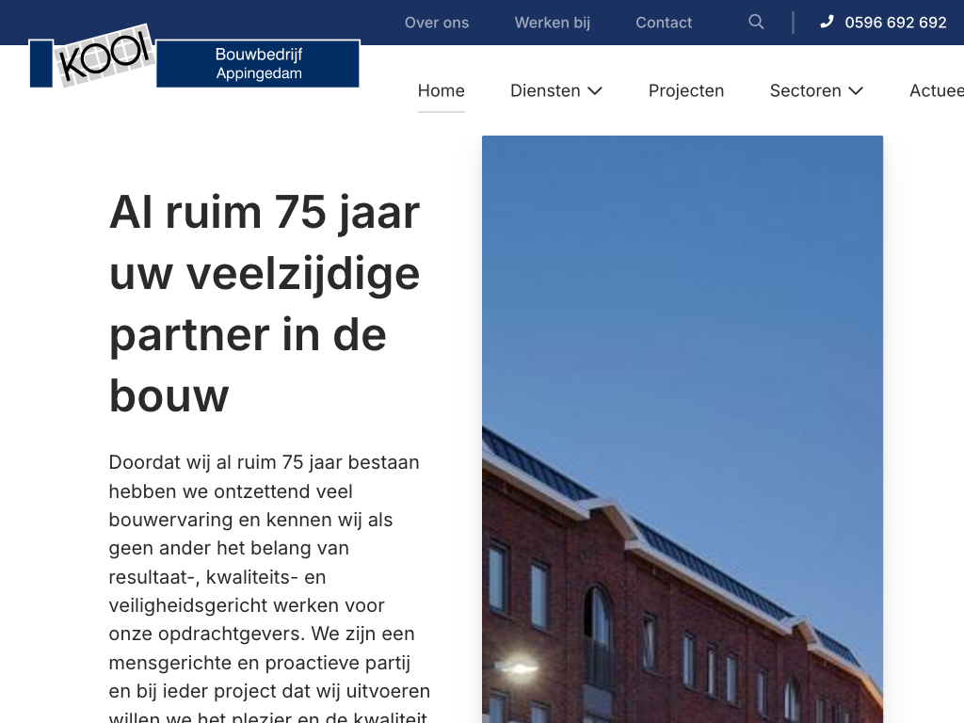Expand the Sectoren chevron arrow
Image resolution: width=964 pixels, height=723 pixels.
(x=855, y=91)
